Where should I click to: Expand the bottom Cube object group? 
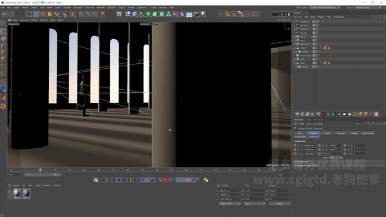[295, 63]
